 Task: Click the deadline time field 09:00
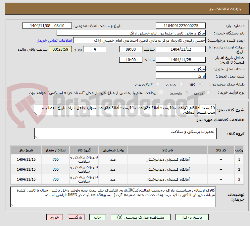(x=130, y=49)
